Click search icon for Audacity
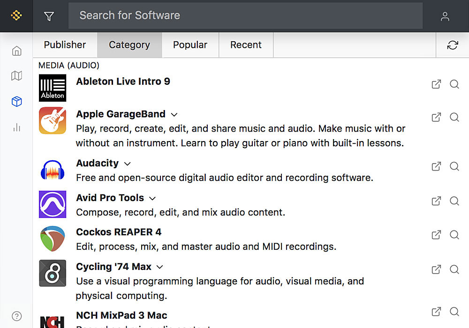 454,166
